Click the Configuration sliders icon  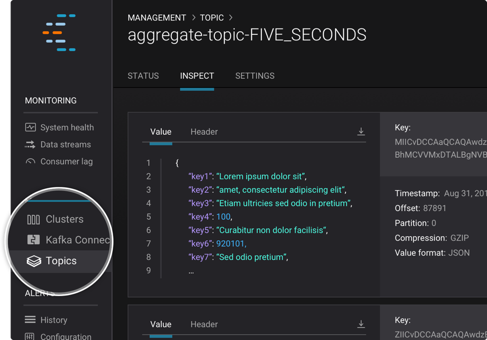click(29, 337)
